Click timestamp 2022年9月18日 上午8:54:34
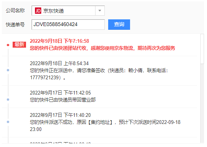This screenshot has height=147, width=207. pyautogui.click(x=59, y=63)
